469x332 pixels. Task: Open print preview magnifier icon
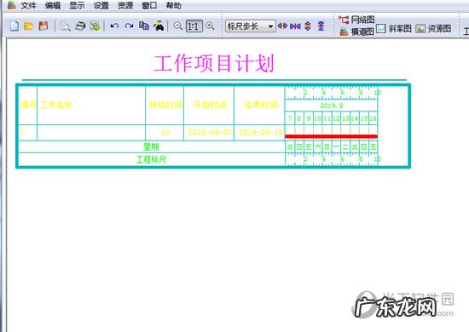click(65, 26)
